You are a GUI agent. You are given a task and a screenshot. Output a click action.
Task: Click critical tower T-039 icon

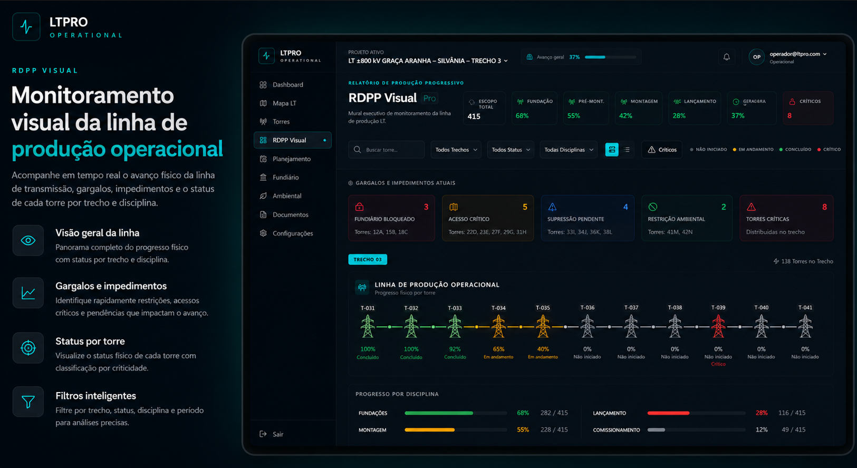click(718, 326)
